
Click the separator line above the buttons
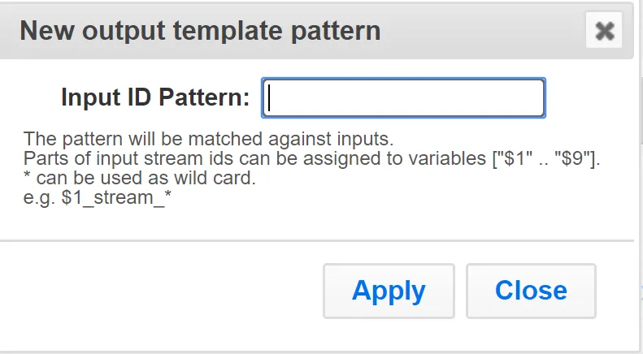(316, 240)
